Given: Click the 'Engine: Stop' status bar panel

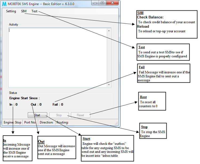Looking at the screenshot, I should tap(13, 123).
